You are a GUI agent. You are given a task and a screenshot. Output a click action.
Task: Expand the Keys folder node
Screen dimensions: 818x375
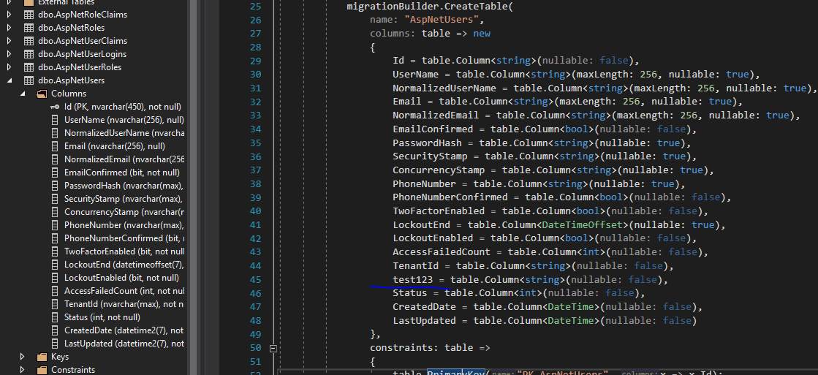pos(23,357)
